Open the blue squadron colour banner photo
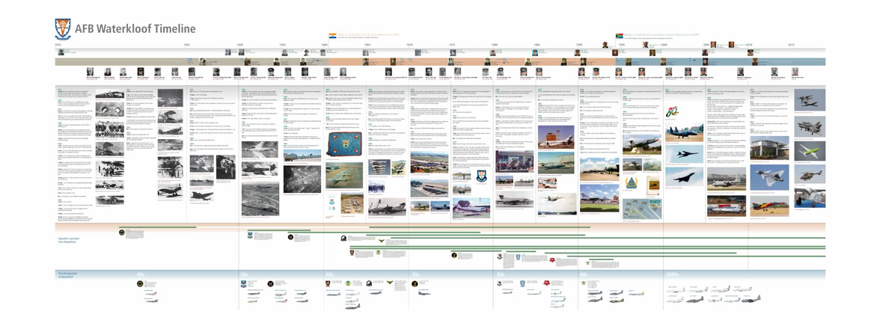This screenshot has height=329, width=880. pos(343,142)
